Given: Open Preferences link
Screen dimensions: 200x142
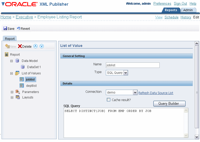Looking at the screenshot, I should pos(162,4).
